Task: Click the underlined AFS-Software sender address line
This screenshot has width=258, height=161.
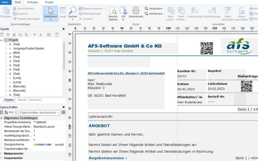Action: point(126,73)
